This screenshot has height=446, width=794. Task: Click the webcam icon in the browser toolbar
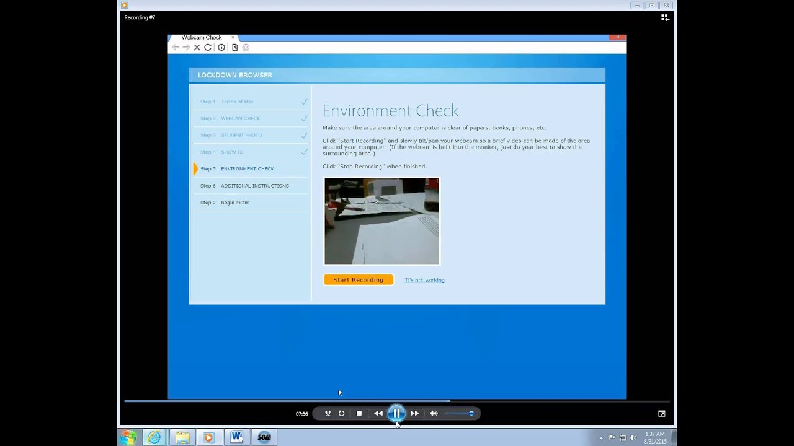tap(246, 47)
